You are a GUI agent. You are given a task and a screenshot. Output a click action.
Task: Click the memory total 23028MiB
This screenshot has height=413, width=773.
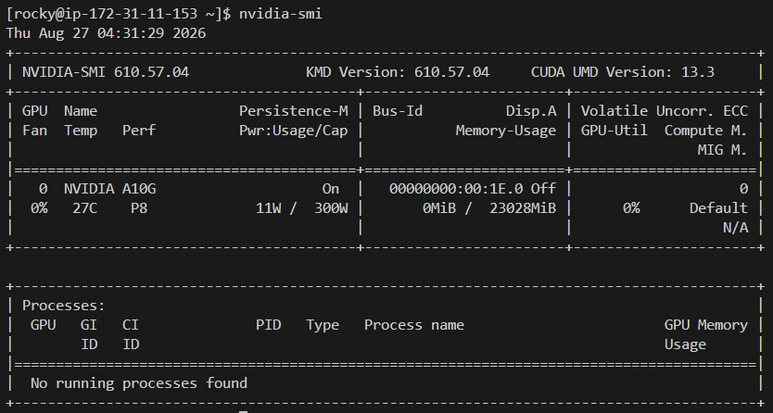coord(523,208)
